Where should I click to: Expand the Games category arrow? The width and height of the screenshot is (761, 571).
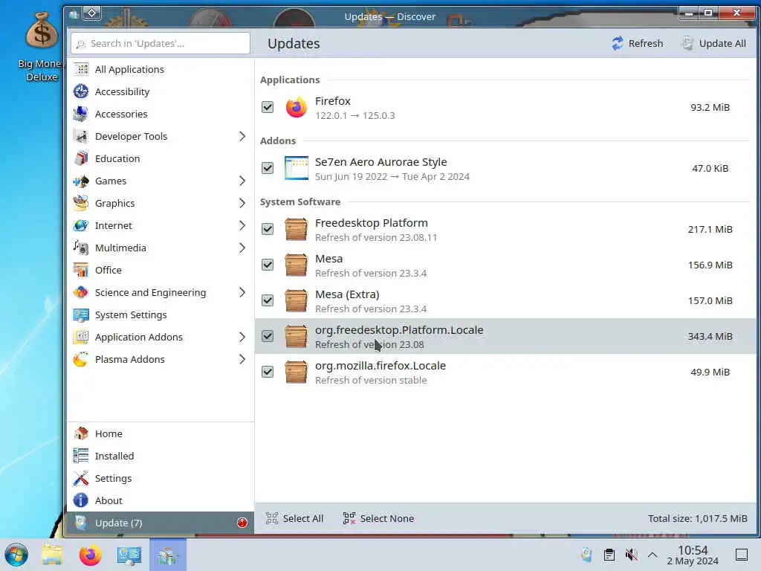[242, 181]
